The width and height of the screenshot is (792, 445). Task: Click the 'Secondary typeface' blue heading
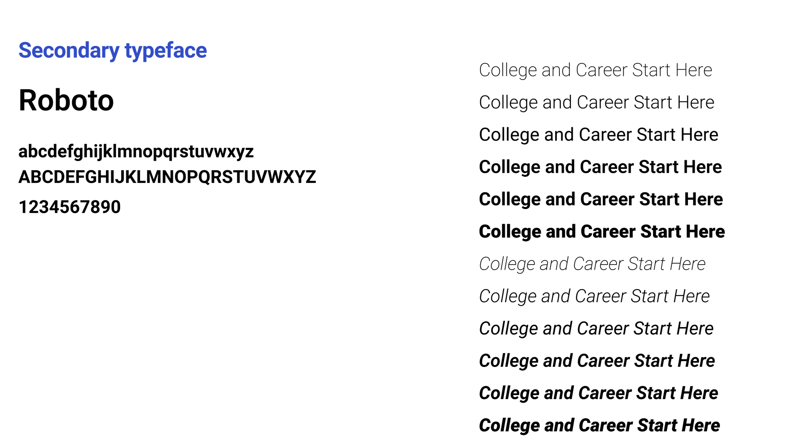(x=113, y=51)
